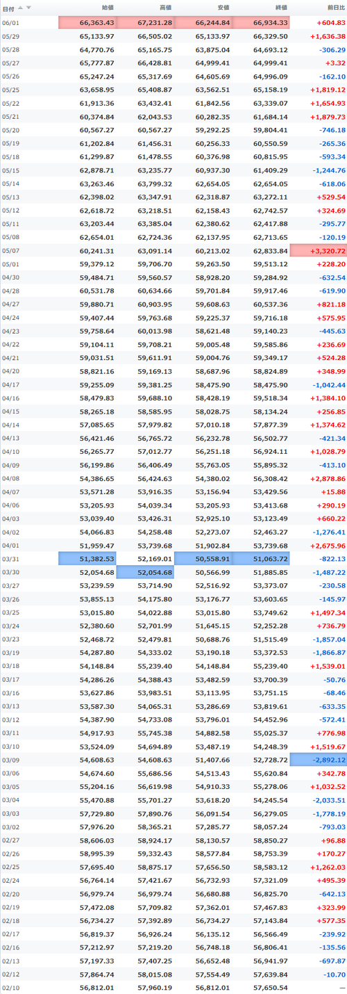Click the 前日比 column header
Image resolution: width=347 pixels, height=994 pixels.
tap(335, 8)
